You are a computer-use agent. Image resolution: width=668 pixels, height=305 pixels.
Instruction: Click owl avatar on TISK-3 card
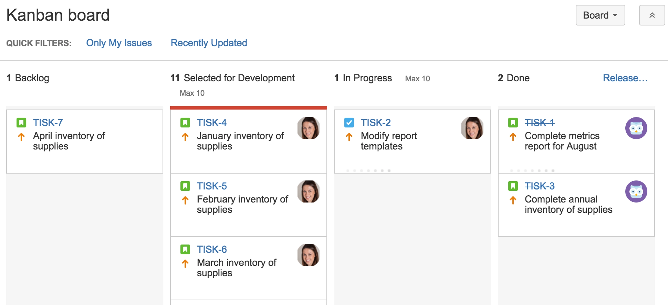tap(636, 191)
